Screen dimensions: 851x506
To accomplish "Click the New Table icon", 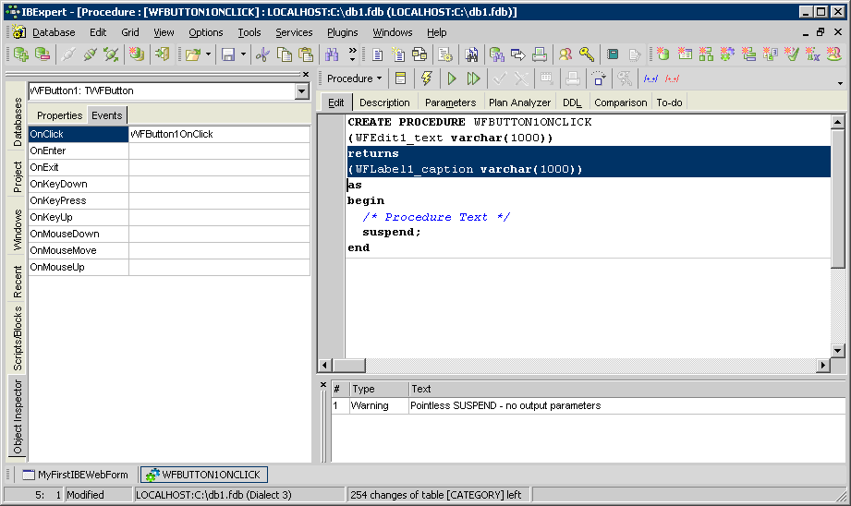I will [685, 54].
